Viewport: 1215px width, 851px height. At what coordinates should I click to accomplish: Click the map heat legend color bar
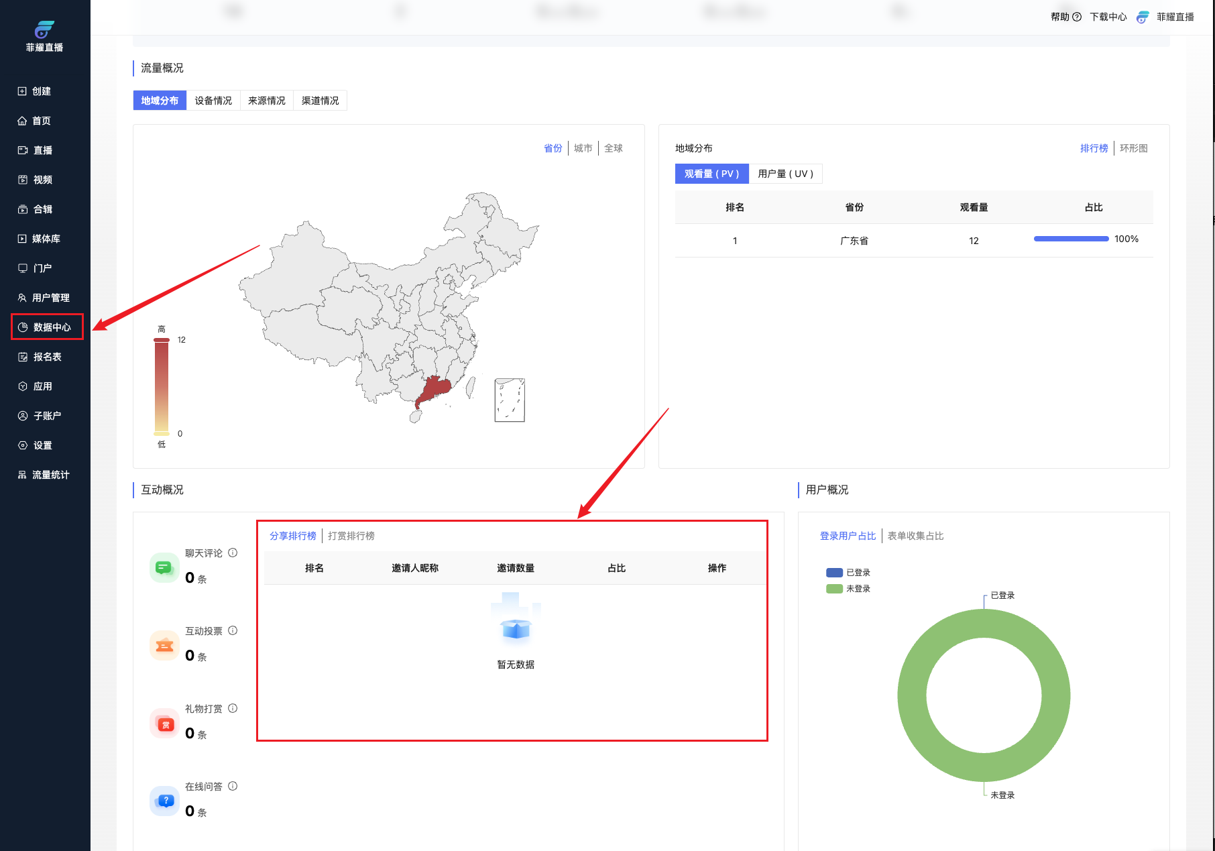[x=162, y=386]
